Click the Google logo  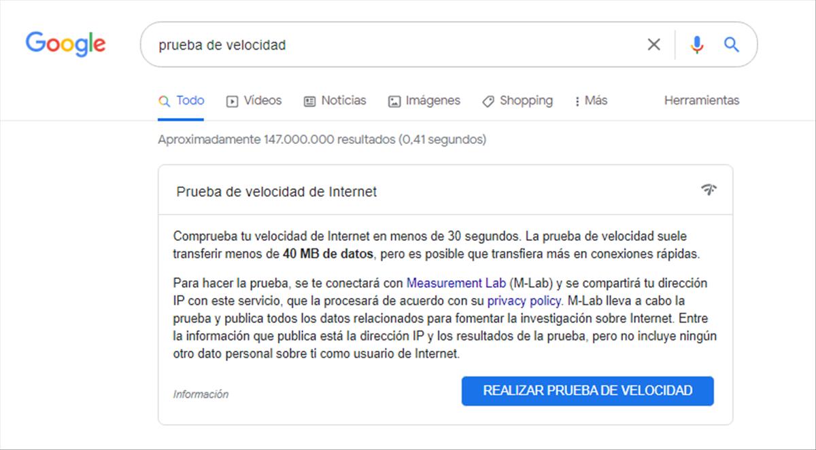tap(66, 44)
